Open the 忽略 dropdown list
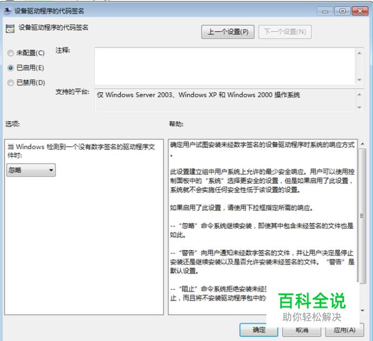Viewport: 373px width, 341px height. [31, 170]
